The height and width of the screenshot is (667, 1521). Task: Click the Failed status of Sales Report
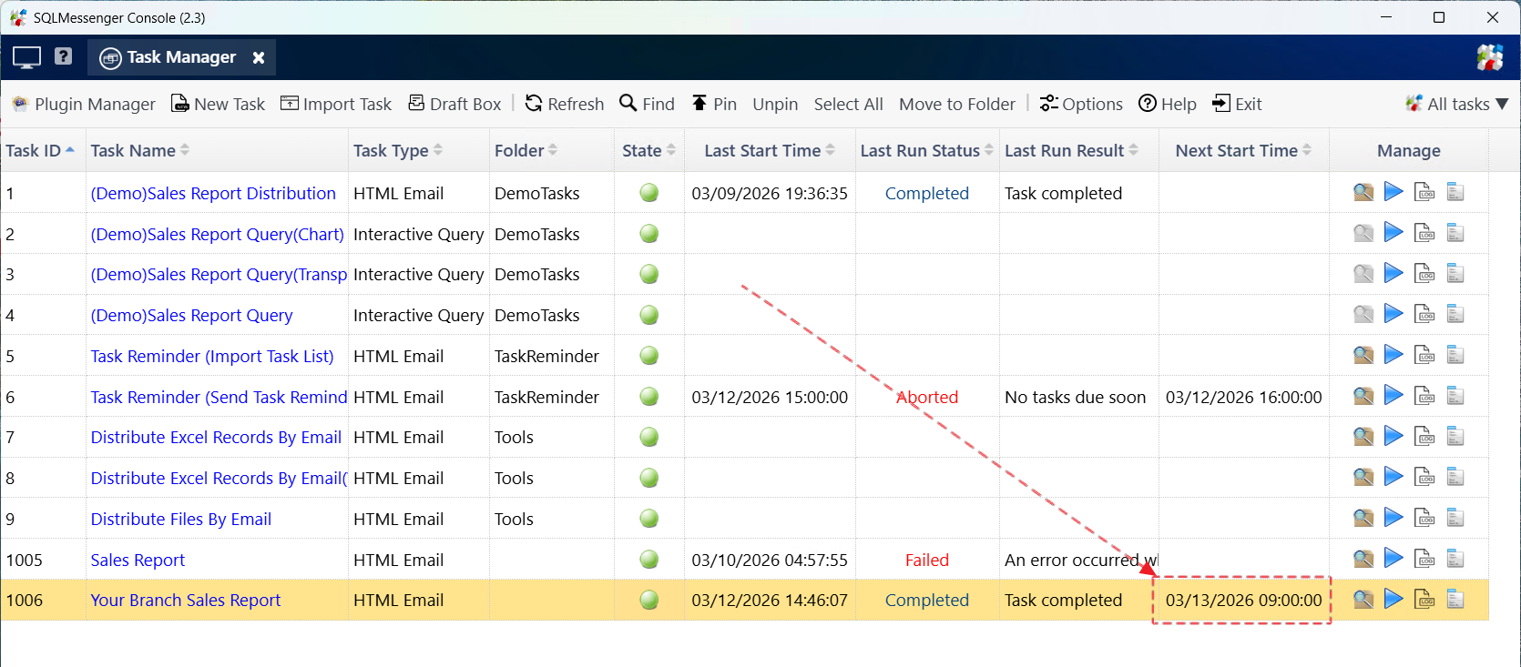point(927,560)
